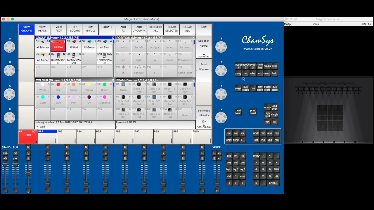Turn encoder wheel X

pos(221,118)
